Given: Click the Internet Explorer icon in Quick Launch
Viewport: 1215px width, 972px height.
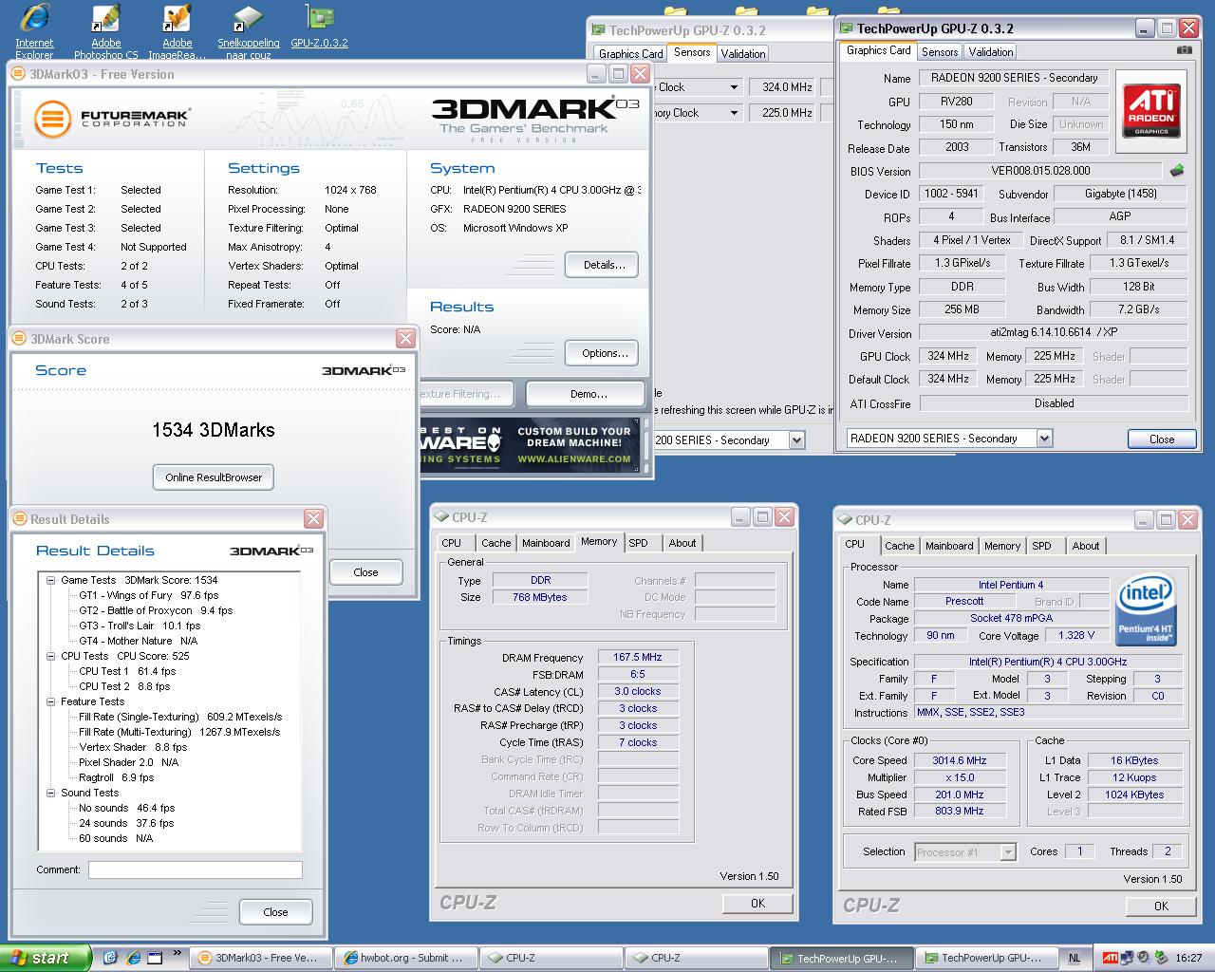Looking at the screenshot, I should pos(134,958).
